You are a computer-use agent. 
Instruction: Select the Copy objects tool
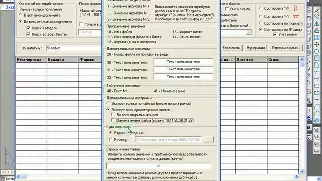[317, 17]
